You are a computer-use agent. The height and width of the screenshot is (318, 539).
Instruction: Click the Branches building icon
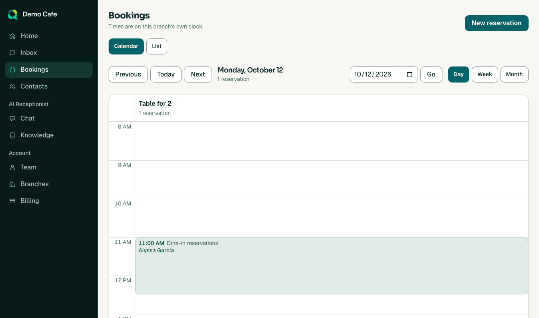coord(12,184)
